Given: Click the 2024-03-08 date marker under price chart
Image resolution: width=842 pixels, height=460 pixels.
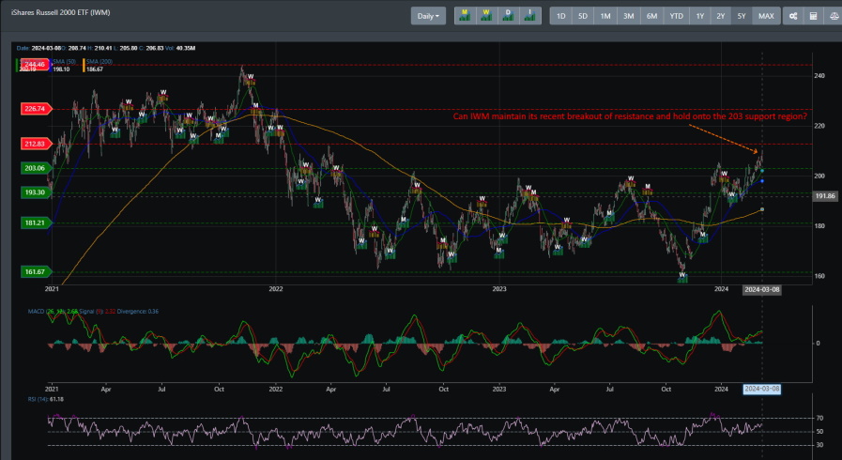Looking at the screenshot, I should [762, 289].
